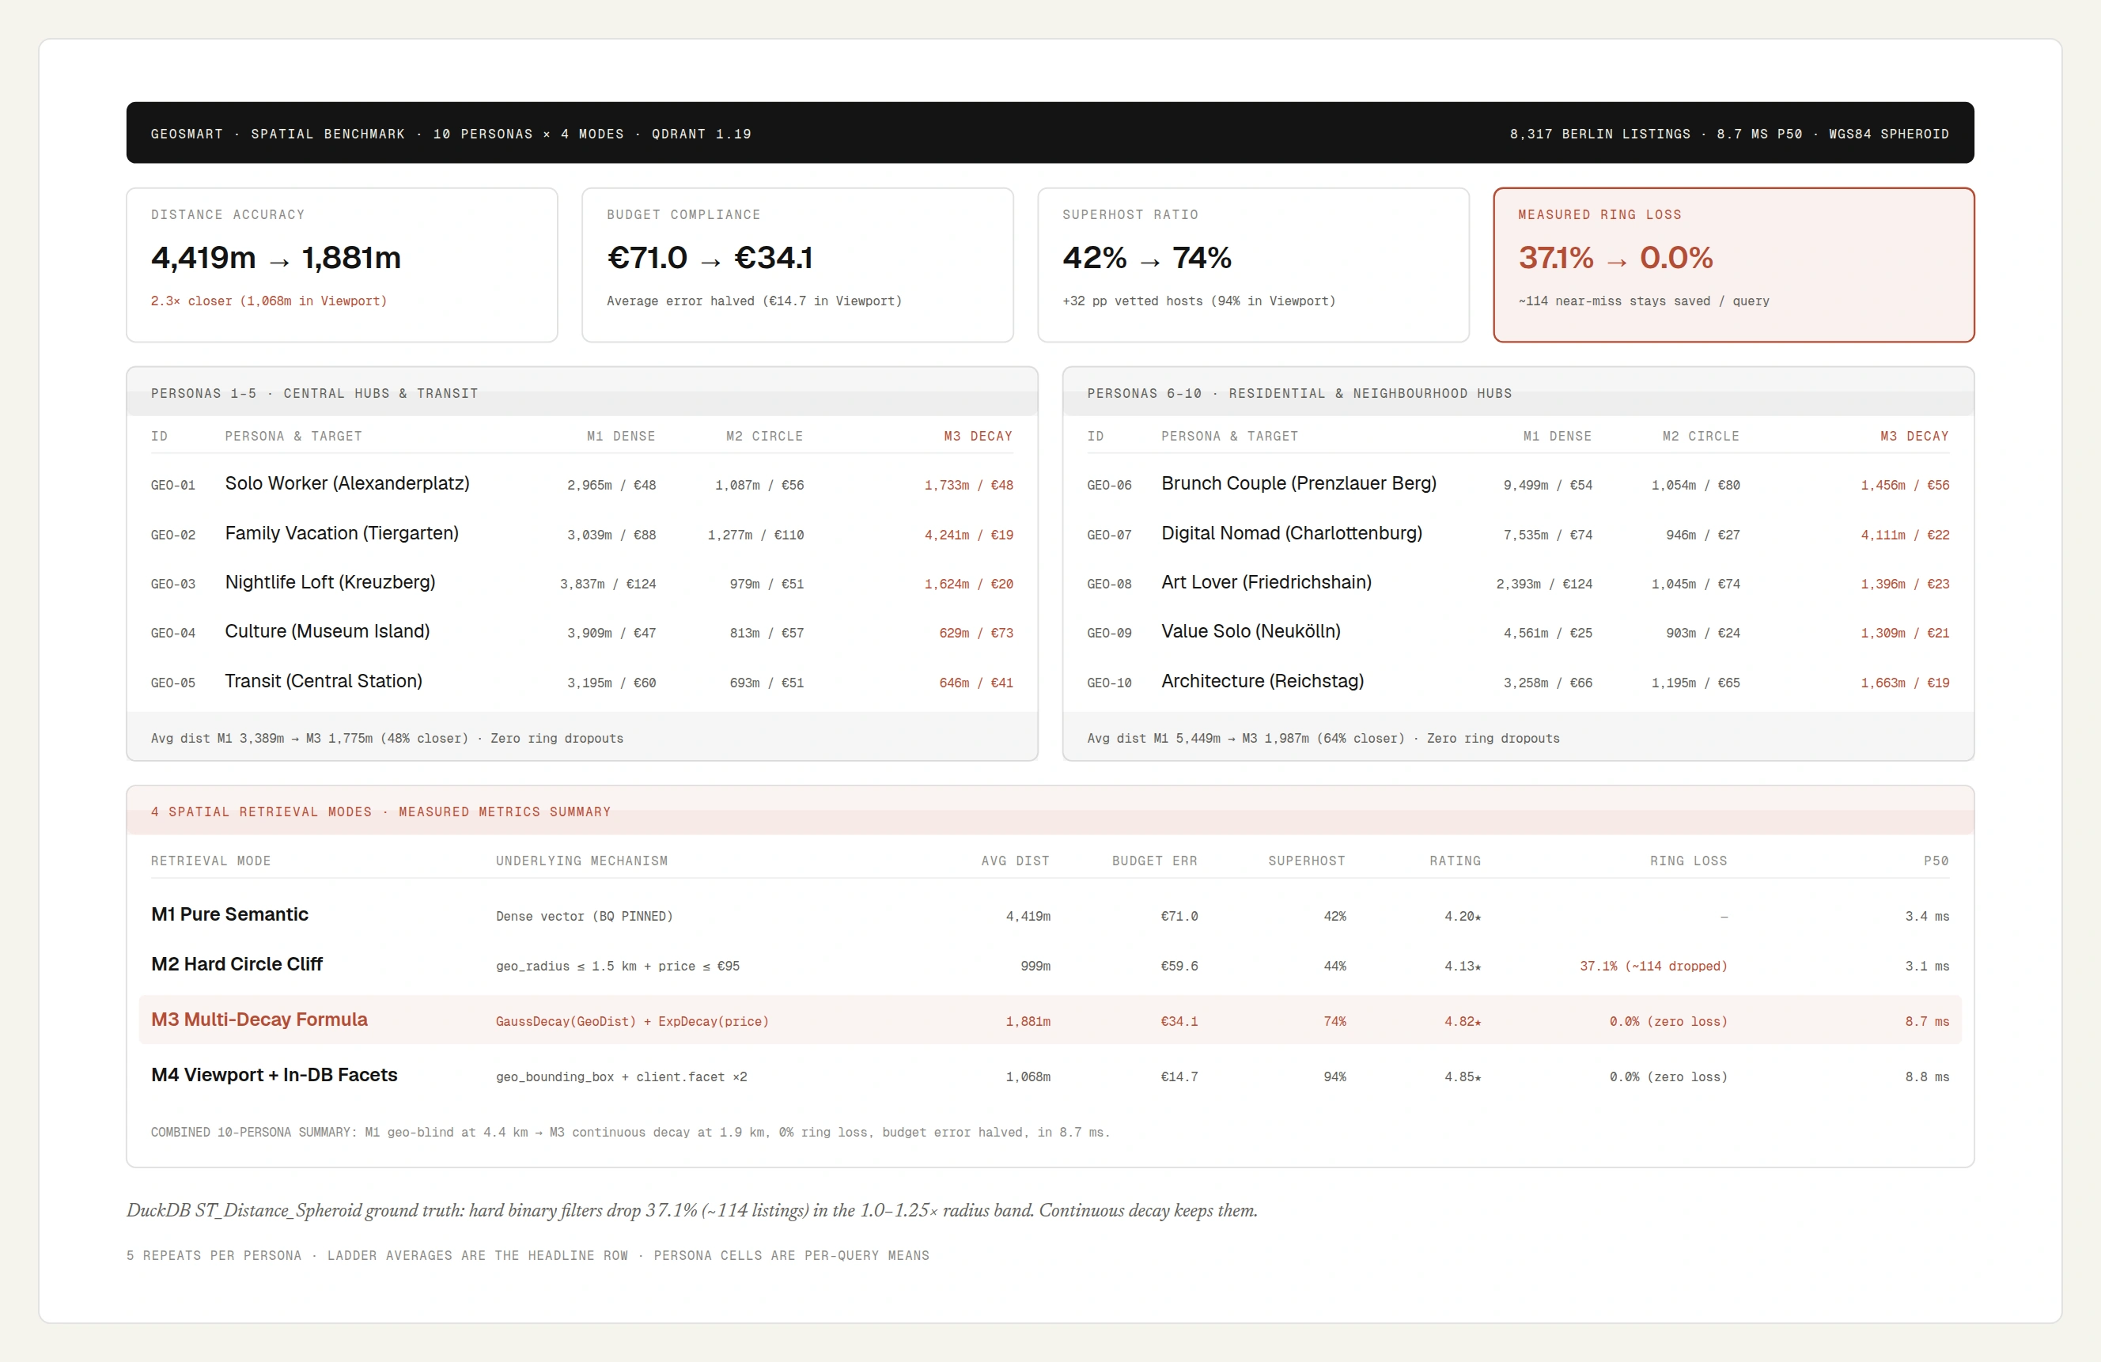This screenshot has height=1362, width=2101.
Task: Click the GEO-03 ID cell
Action: pyautogui.click(x=173, y=585)
